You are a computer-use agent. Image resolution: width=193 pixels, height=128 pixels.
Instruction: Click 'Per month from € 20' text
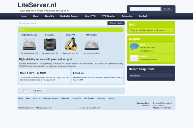click(91, 53)
